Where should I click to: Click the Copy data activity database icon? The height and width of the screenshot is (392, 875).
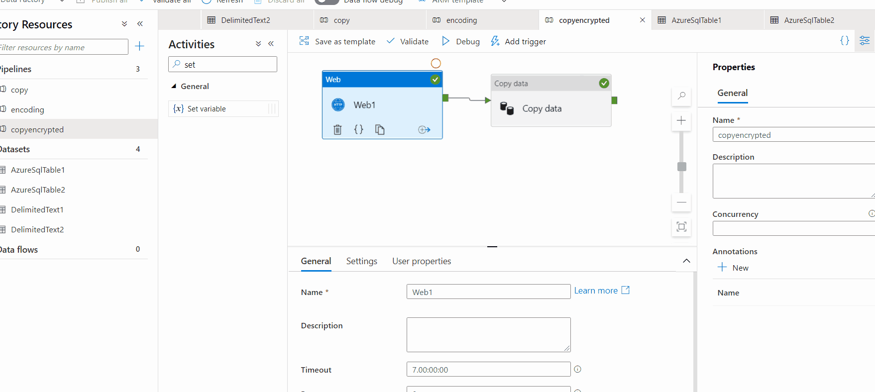pyautogui.click(x=507, y=108)
